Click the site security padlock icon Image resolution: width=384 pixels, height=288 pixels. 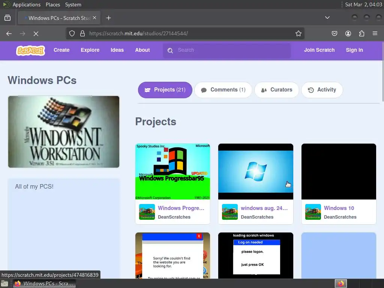pos(82,33)
